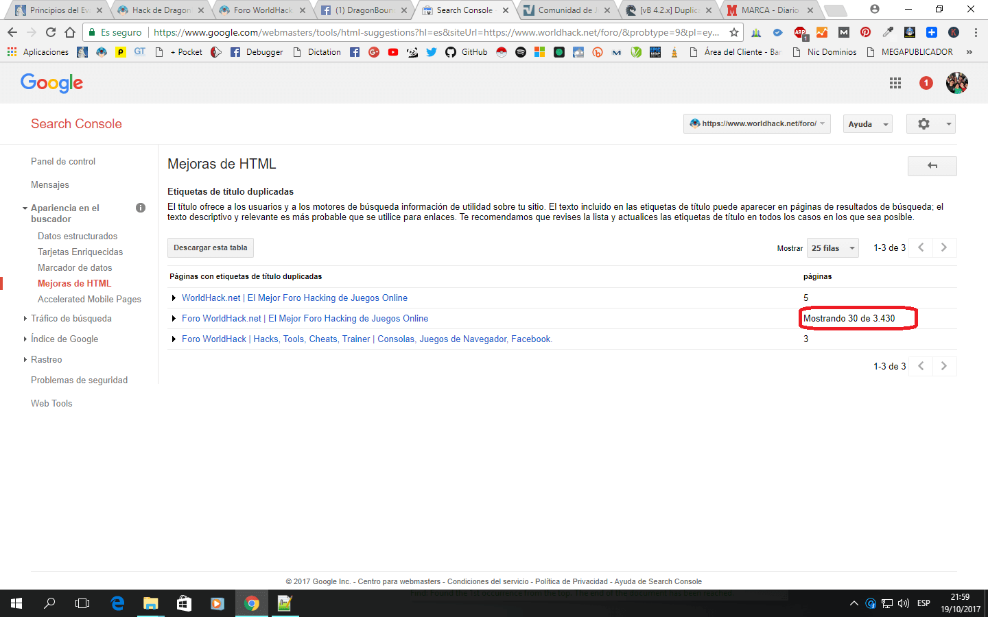Viewport: 988px width, 617px height.
Task: Open Google account avatar
Action: tap(956, 83)
